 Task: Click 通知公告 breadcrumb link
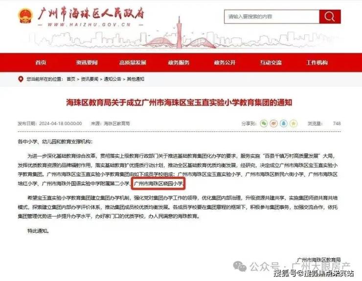point(113,79)
